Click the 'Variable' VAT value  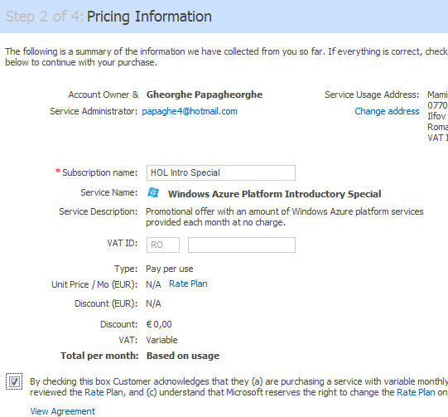click(161, 340)
